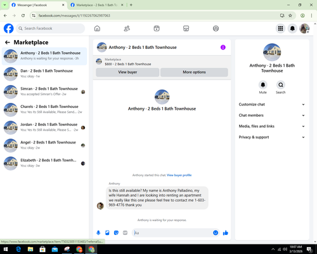This screenshot has width=317, height=254.
Task: Open the notifications bell in header
Action: [x=292, y=29]
